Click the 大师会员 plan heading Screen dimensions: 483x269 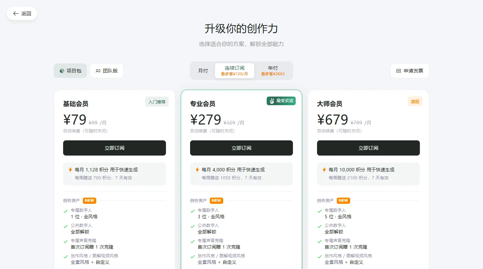(329, 104)
